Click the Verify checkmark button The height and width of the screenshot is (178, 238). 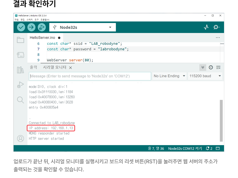[21, 27]
